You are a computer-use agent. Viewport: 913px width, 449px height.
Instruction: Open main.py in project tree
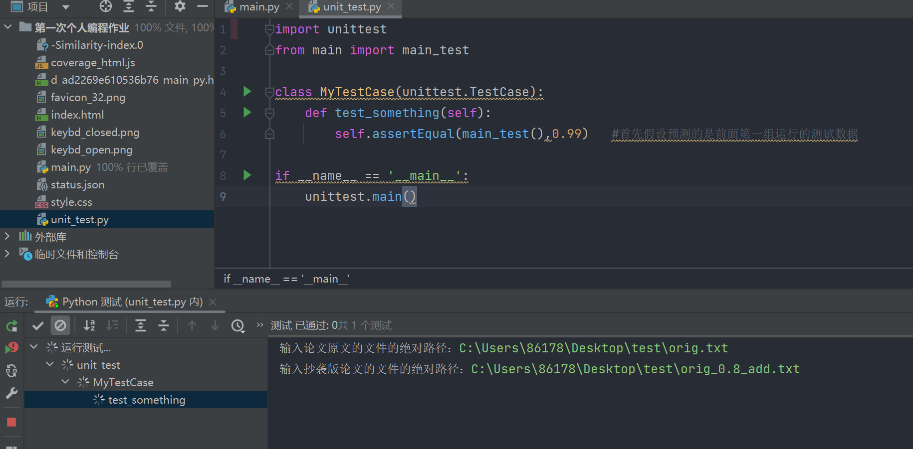[x=71, y=167]
